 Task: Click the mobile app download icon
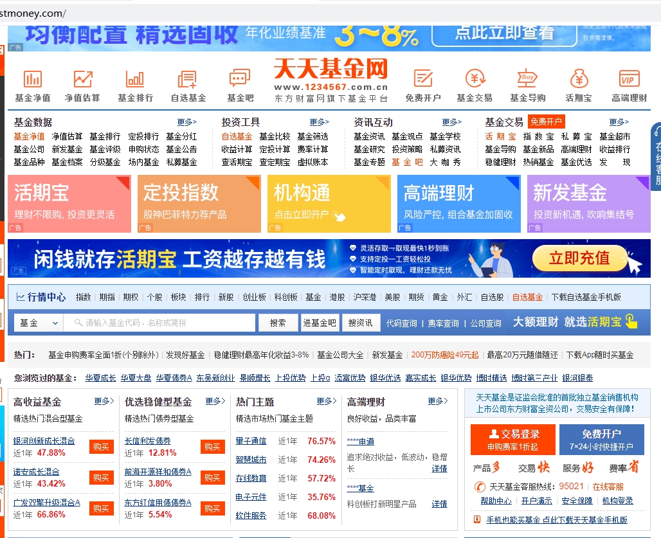[x=476, y=519]
